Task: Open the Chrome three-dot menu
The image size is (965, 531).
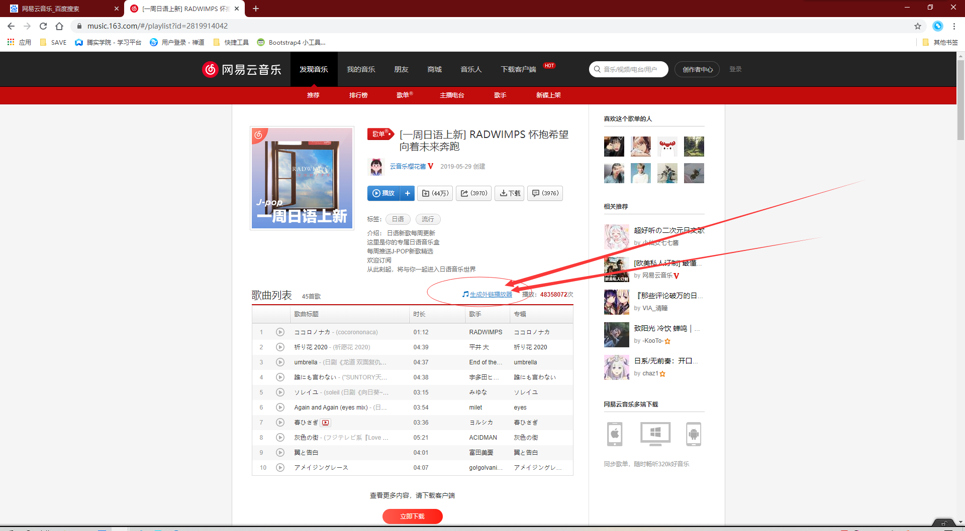Action: click(x=954, y=26)
